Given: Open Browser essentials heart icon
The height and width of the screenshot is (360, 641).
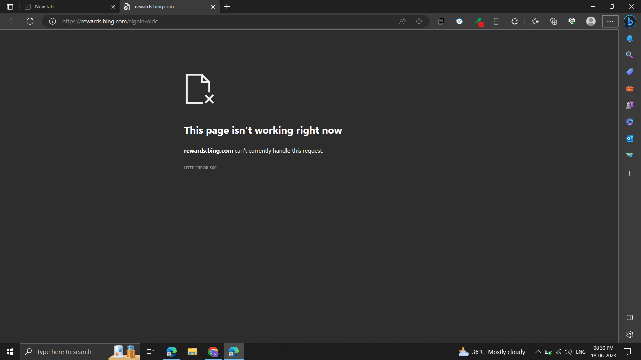Looking at the screenshot, I should pos(572,21).
